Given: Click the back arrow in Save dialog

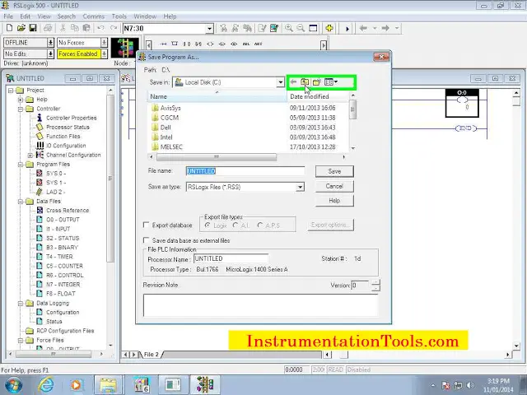Looking at the screenshot, I should (x=293, y=82).
